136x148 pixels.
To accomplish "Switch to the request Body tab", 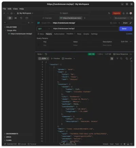I will coord(79,34).
